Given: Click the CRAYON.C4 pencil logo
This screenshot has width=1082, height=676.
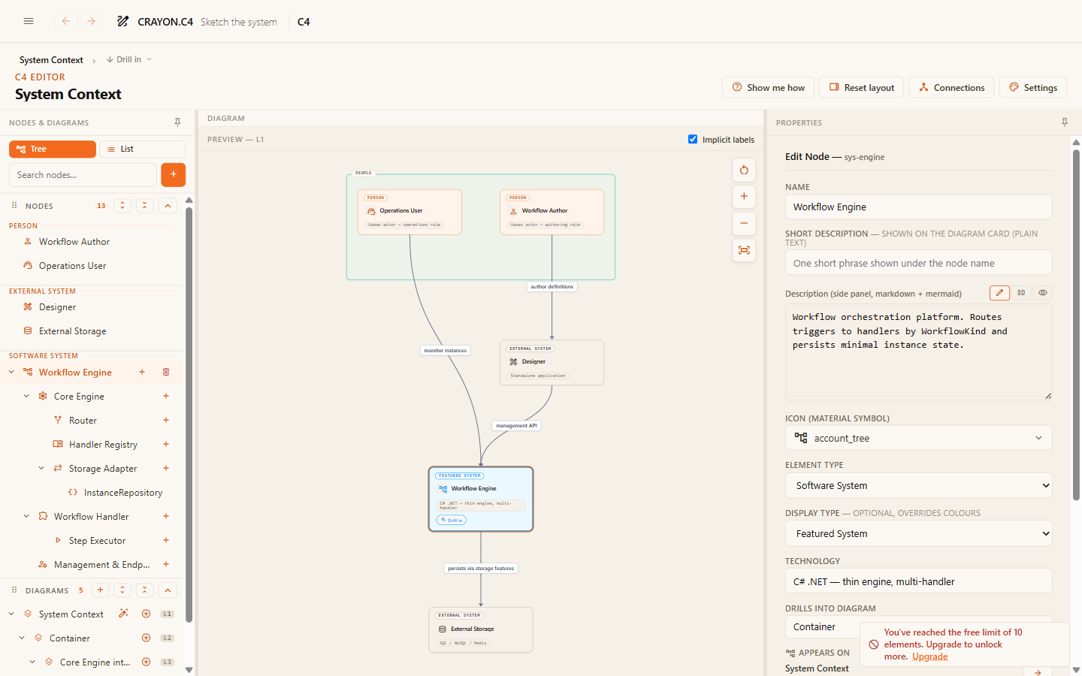Looking at the screenshot, I should (x=122, y=21).
